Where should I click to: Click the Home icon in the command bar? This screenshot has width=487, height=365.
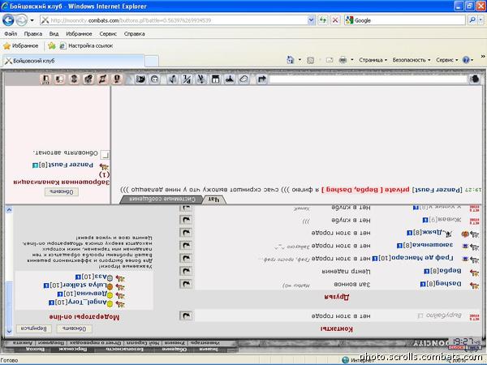point(290,60)
